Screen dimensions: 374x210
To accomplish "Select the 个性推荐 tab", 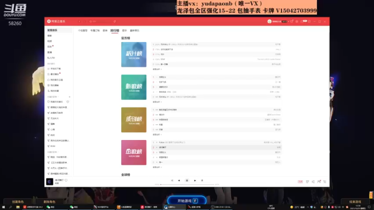I will (x=83, y=30).
